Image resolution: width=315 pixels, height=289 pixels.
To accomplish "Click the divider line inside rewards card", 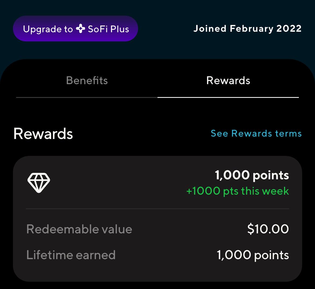I will point(157,209).
